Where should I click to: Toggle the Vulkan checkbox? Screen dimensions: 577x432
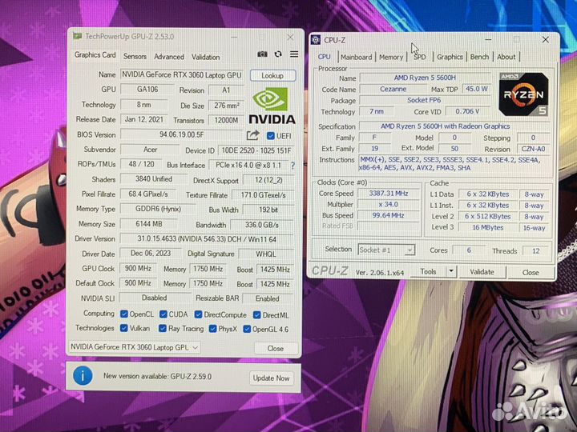tap(124, 328)
